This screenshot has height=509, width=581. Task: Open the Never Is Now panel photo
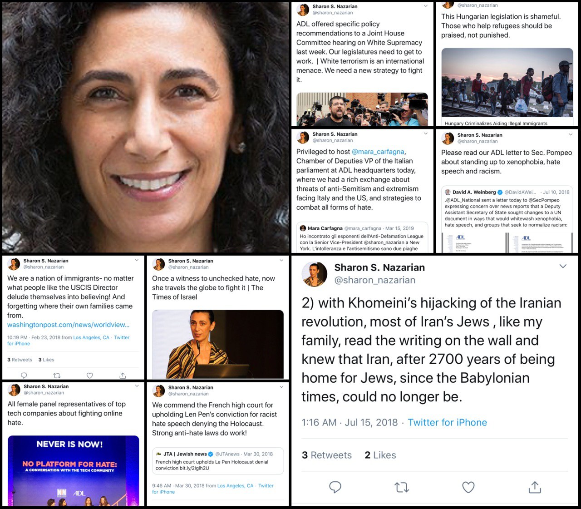[74, 471]
